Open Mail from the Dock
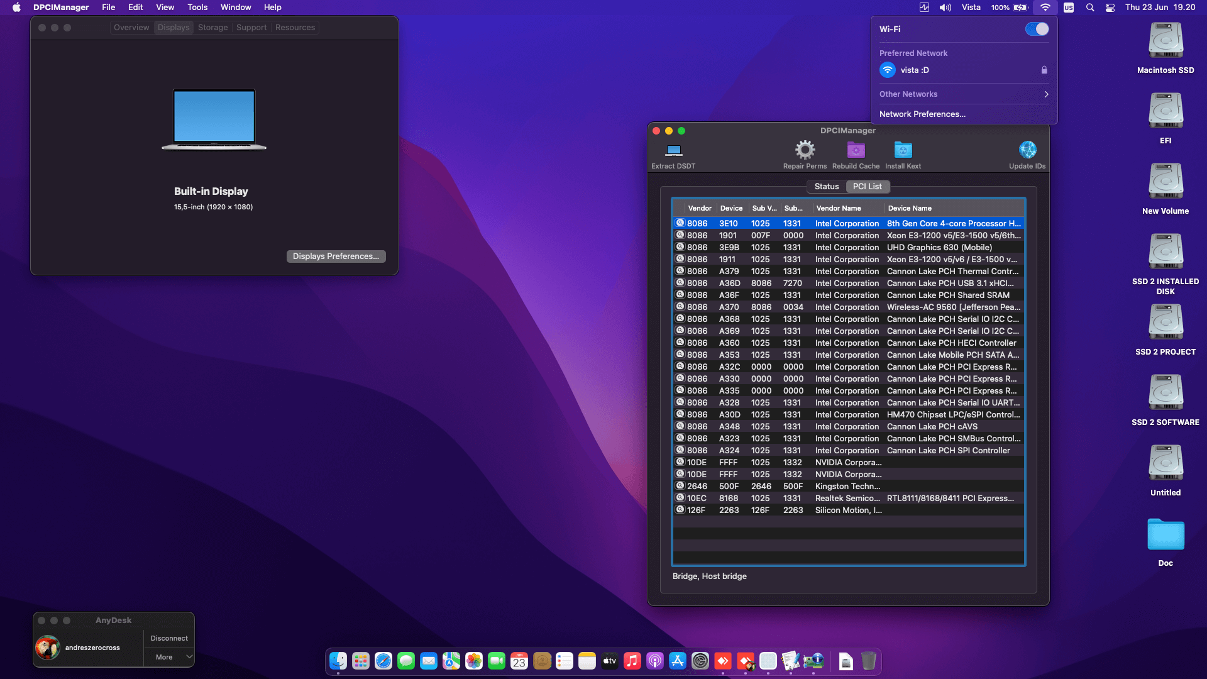This screenshot has width=1207, height=679. [x=429, y=661]
